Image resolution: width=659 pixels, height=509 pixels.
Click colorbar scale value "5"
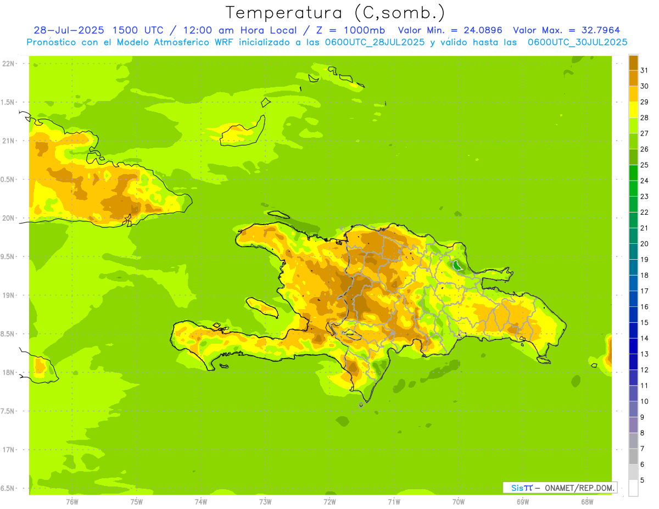[642, 480]
